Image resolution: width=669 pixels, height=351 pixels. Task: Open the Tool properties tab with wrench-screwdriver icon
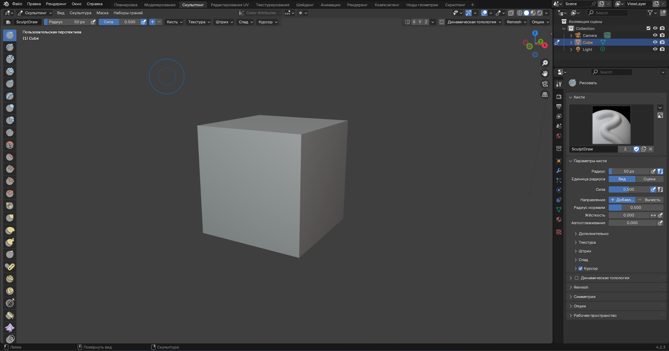pyautogui.click(x=559, y=84)
